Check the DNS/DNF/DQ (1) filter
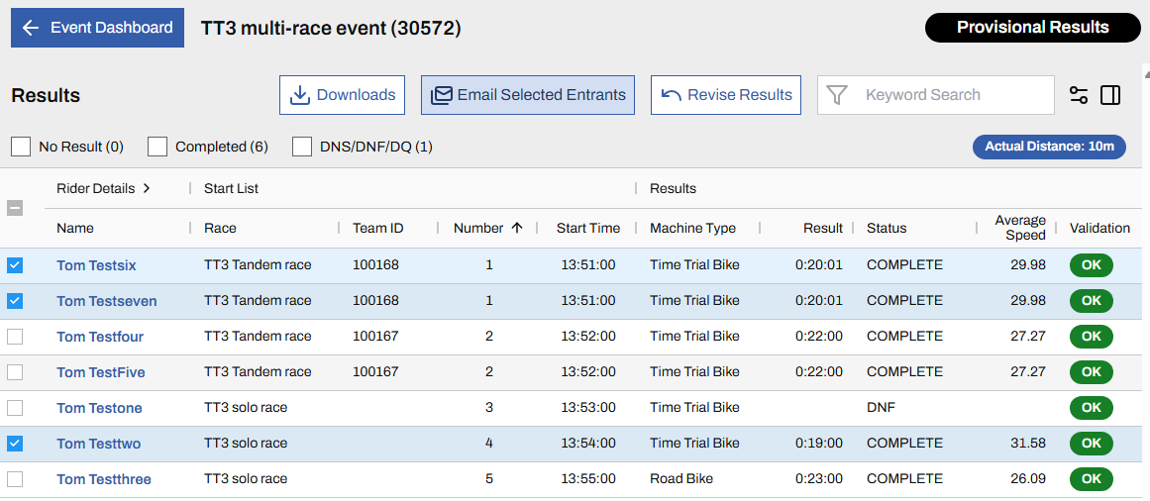The image size is (1150, 501). coord(302,147)
